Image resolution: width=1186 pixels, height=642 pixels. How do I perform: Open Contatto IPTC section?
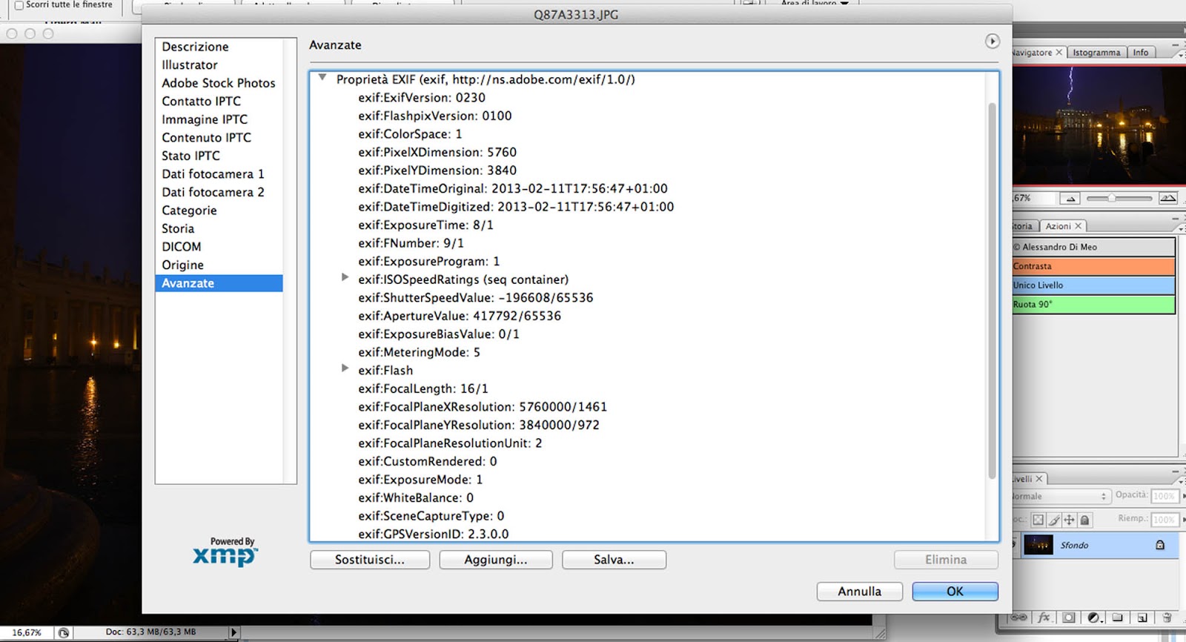(219, 102)
